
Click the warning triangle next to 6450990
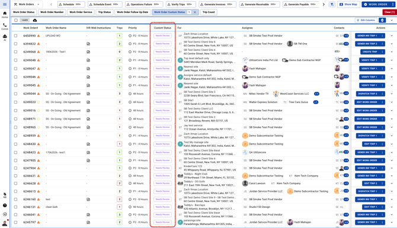(x=39, y=36)
